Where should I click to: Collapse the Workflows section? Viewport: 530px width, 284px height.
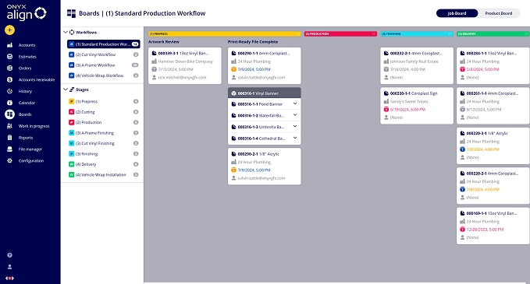click(66, 32)
